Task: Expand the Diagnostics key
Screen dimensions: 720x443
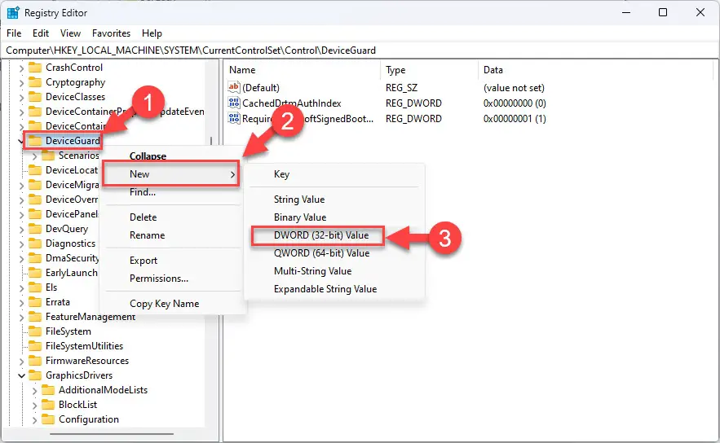Action: (x=21, y=244)
